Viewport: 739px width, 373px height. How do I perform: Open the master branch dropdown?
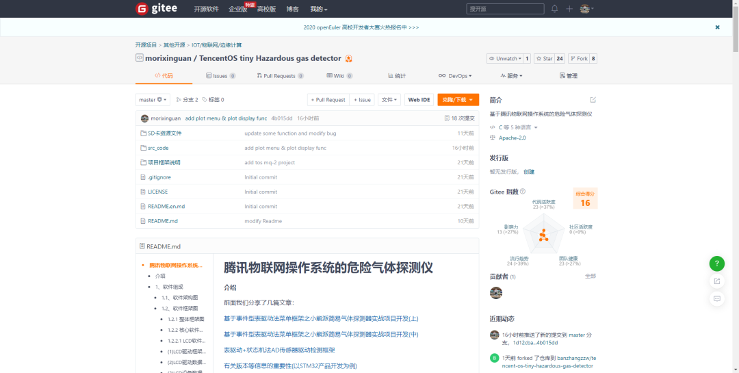(153, 100)
